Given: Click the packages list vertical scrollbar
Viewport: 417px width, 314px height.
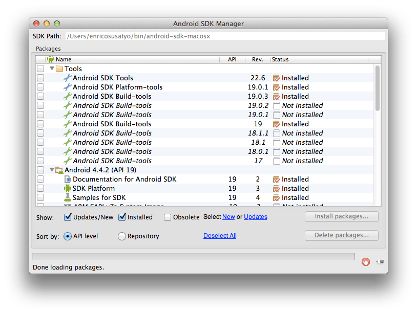Looking at the screenshot, I should pyautogui.click(x=378, y=88).
